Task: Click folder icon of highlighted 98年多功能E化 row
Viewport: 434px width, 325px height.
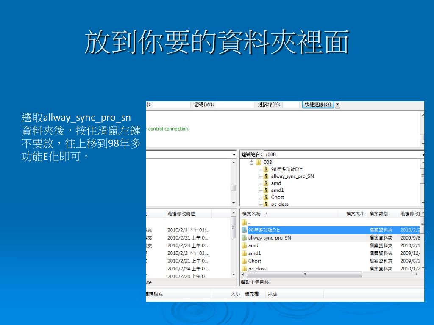Action: pyautogui.click(x=244, y=230)
